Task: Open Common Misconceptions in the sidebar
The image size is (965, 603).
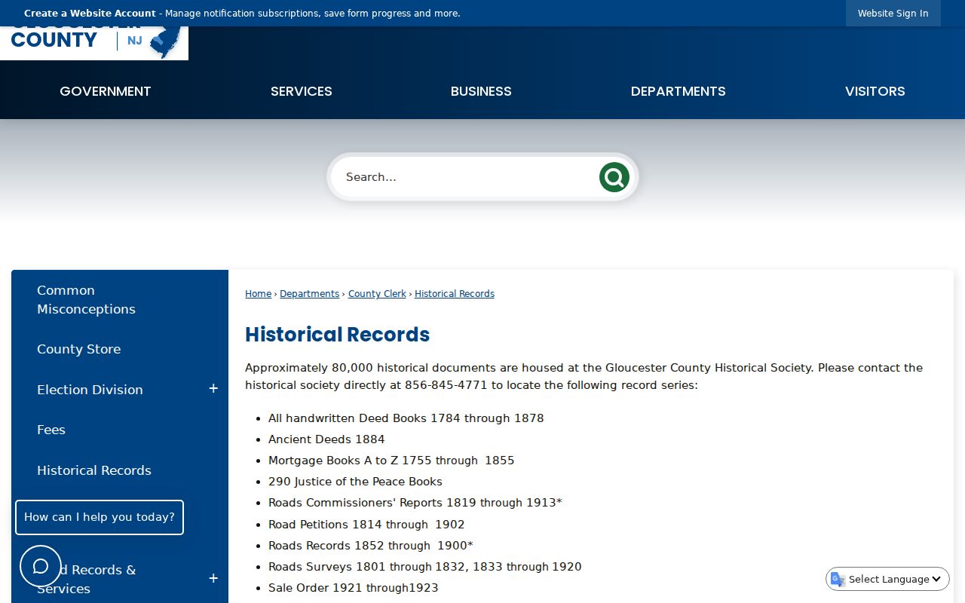Action: (86, 299)
